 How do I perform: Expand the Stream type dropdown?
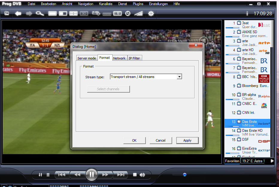click(x=179, y=77)
